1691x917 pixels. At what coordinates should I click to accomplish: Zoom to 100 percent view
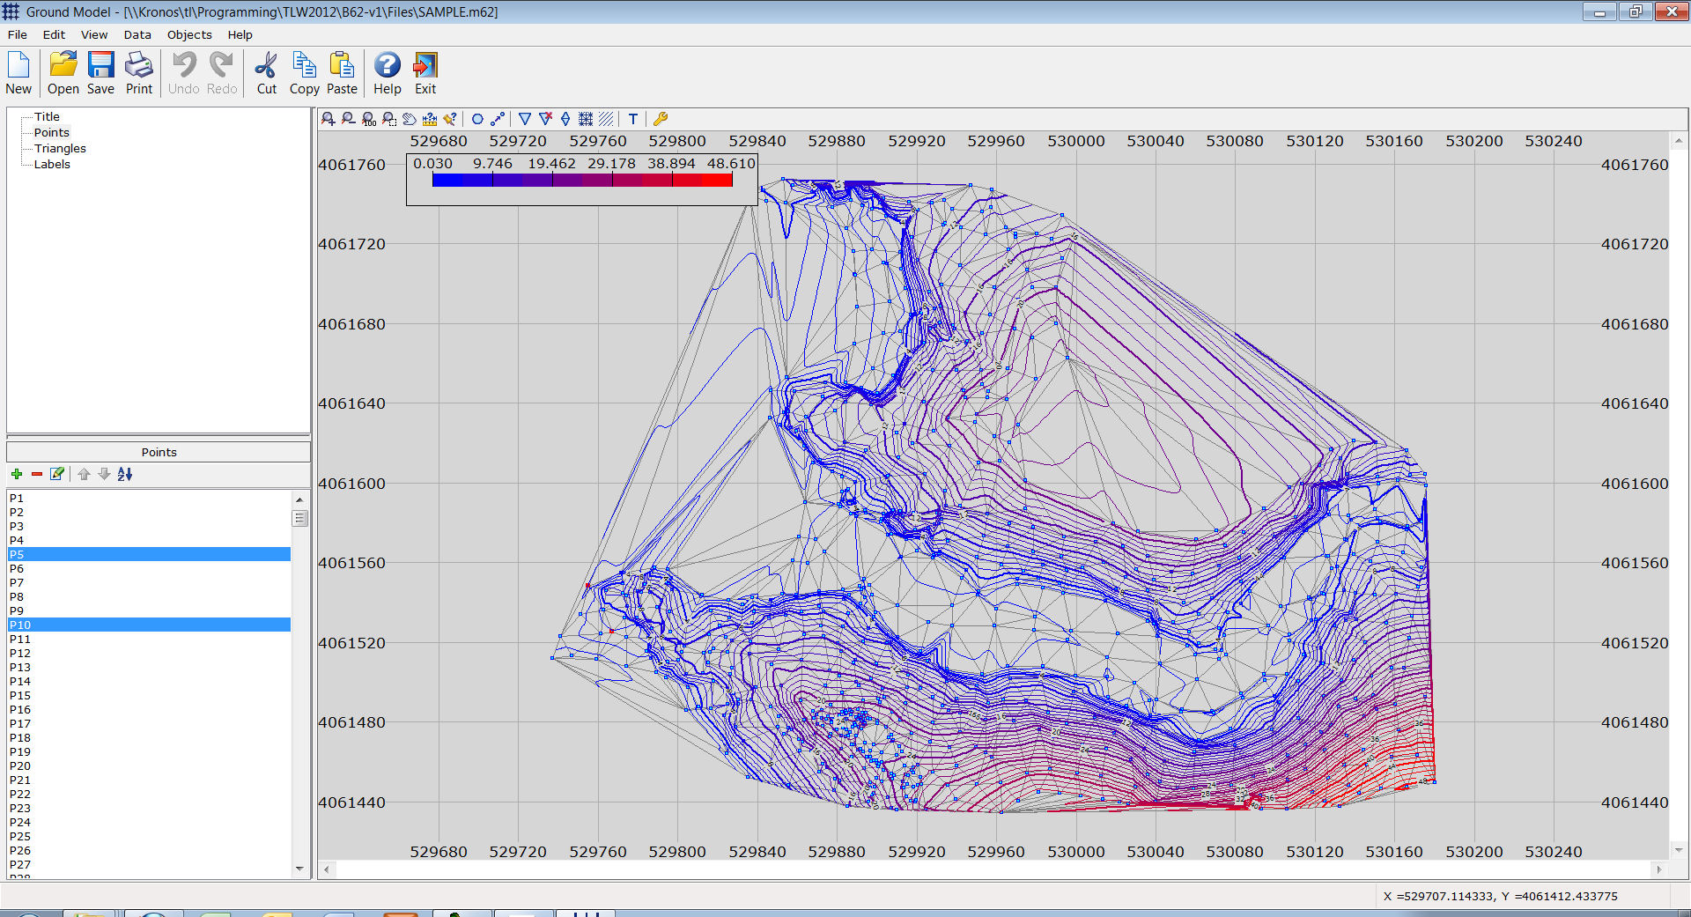tap(369, 119)
